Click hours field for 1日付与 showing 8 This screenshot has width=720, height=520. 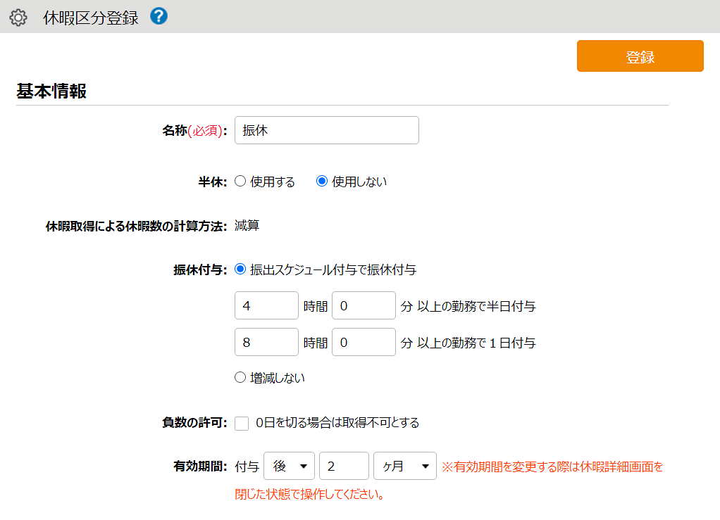pyautogui.click(x=266, y=342)
